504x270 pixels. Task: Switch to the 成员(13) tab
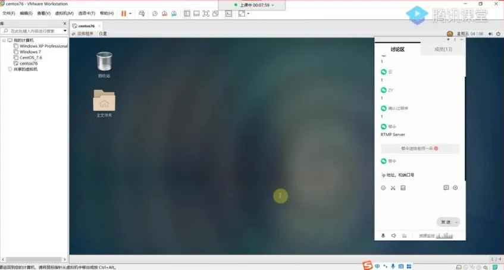coord(443,49)
